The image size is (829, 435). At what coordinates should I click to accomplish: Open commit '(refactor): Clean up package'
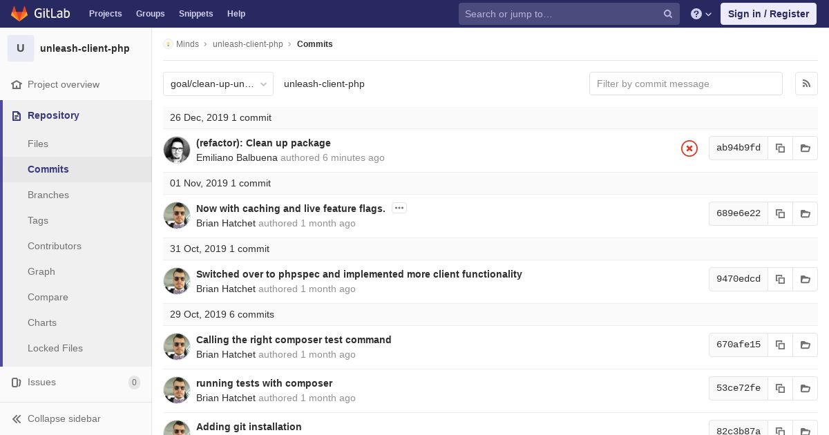pos(263,143)
